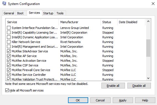Apply the service changes
This screenshot has height=105, width=157.
(x=123, y=100)
